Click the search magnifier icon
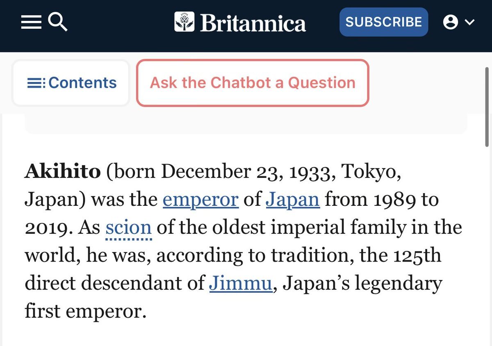 tap(57, 21)
